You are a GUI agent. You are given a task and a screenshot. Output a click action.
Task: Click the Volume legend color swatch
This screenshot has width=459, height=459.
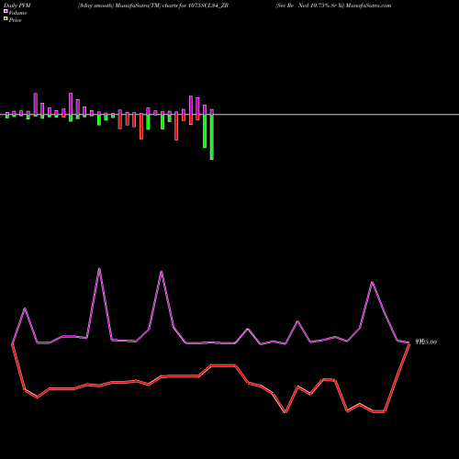(x=6, y=11)
